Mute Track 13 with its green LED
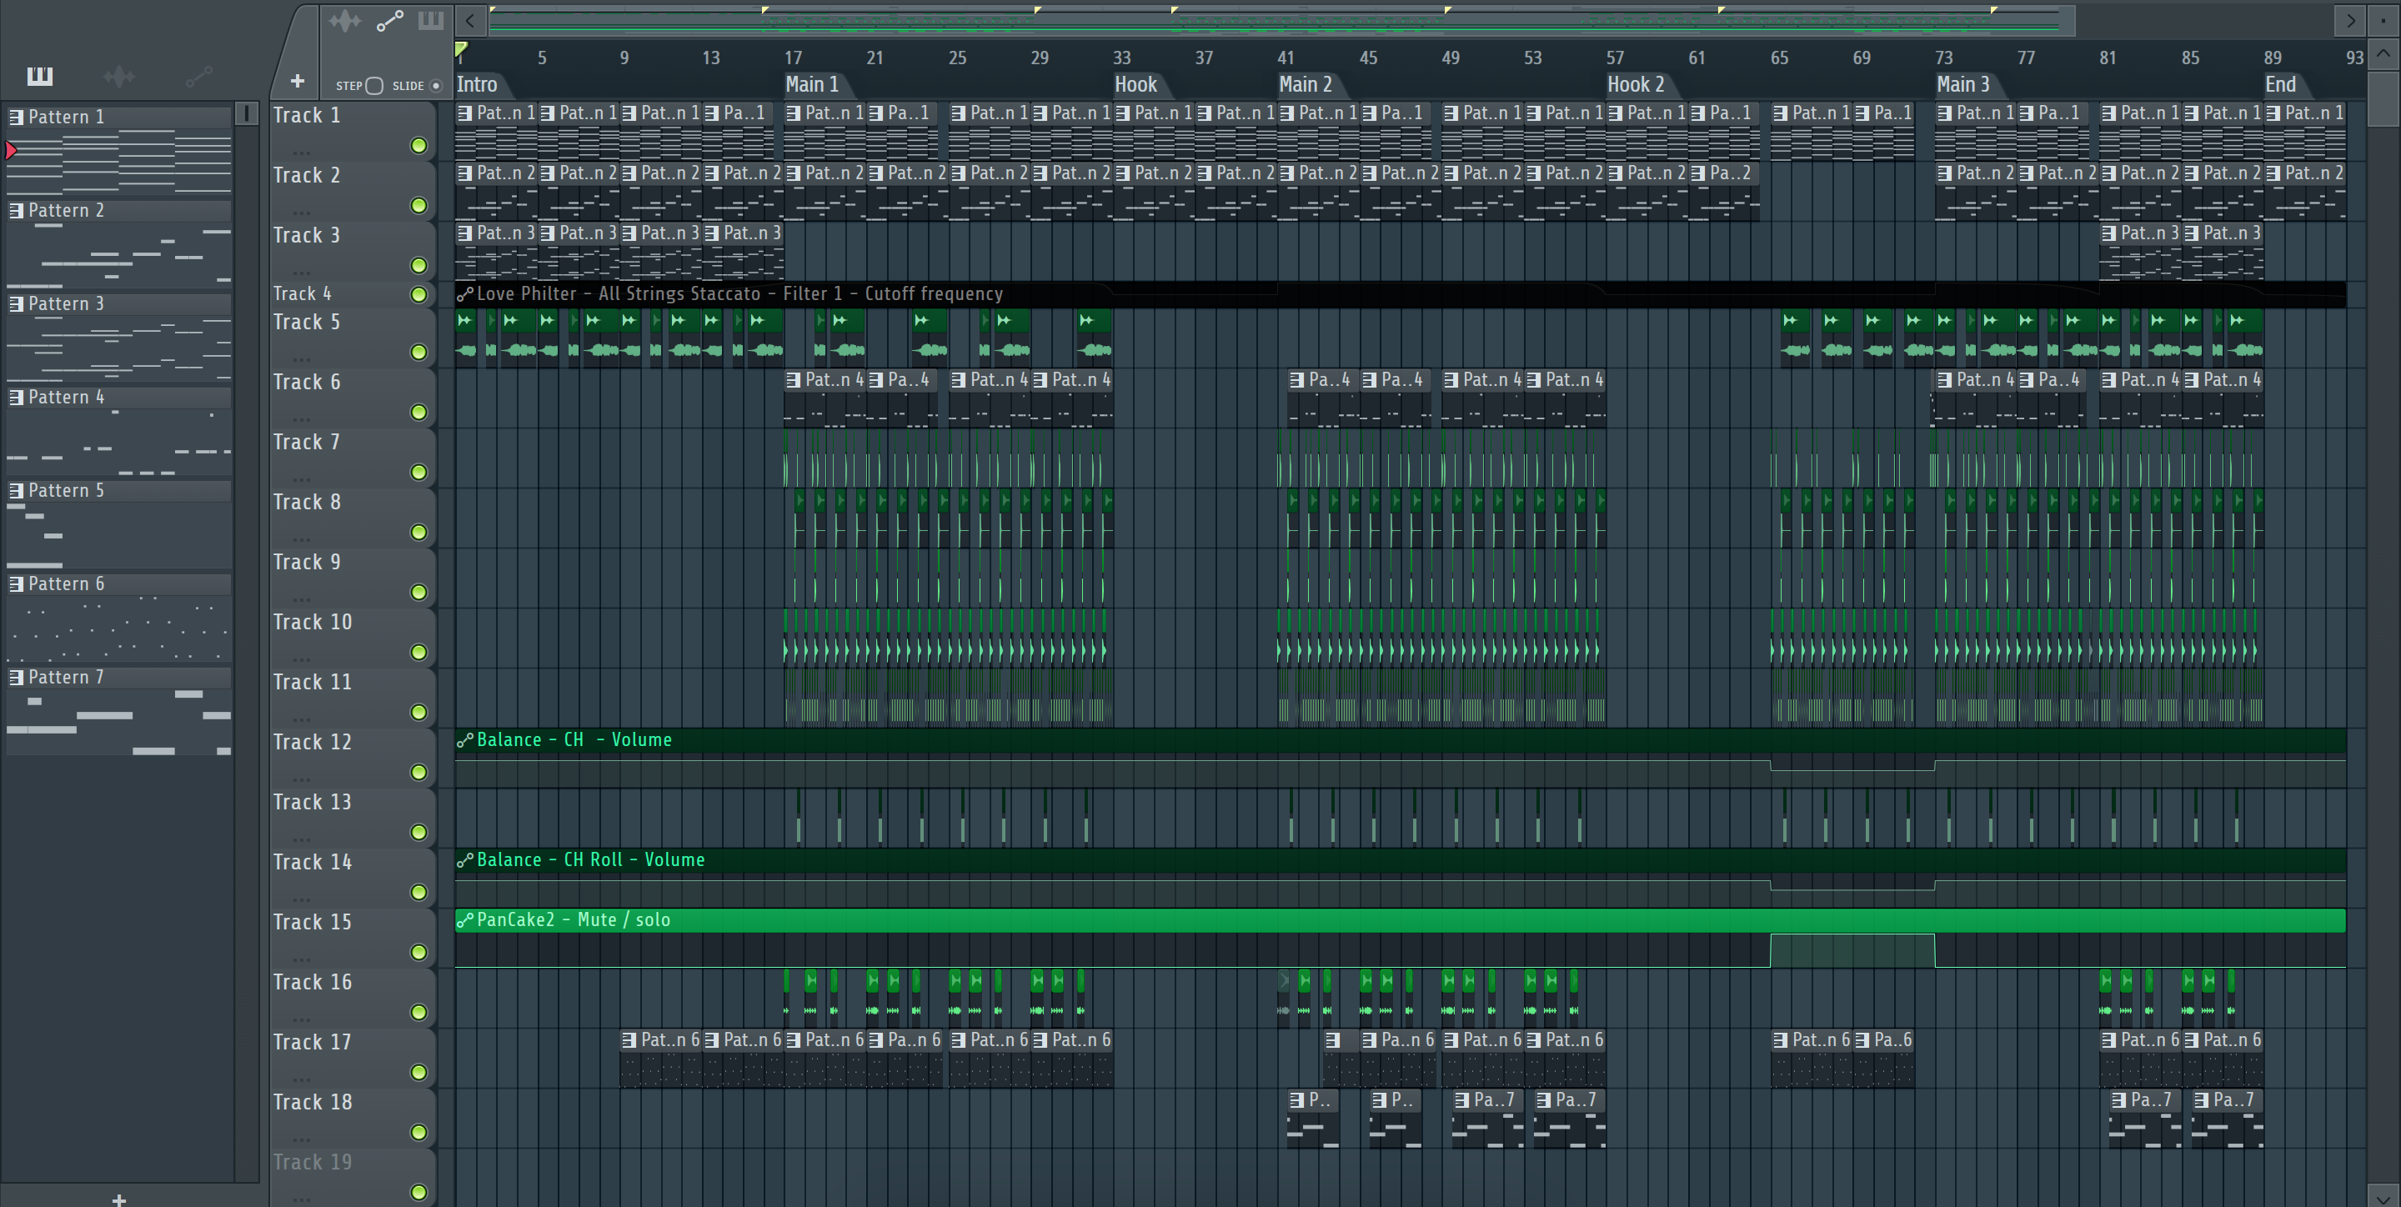 (419, 833)
